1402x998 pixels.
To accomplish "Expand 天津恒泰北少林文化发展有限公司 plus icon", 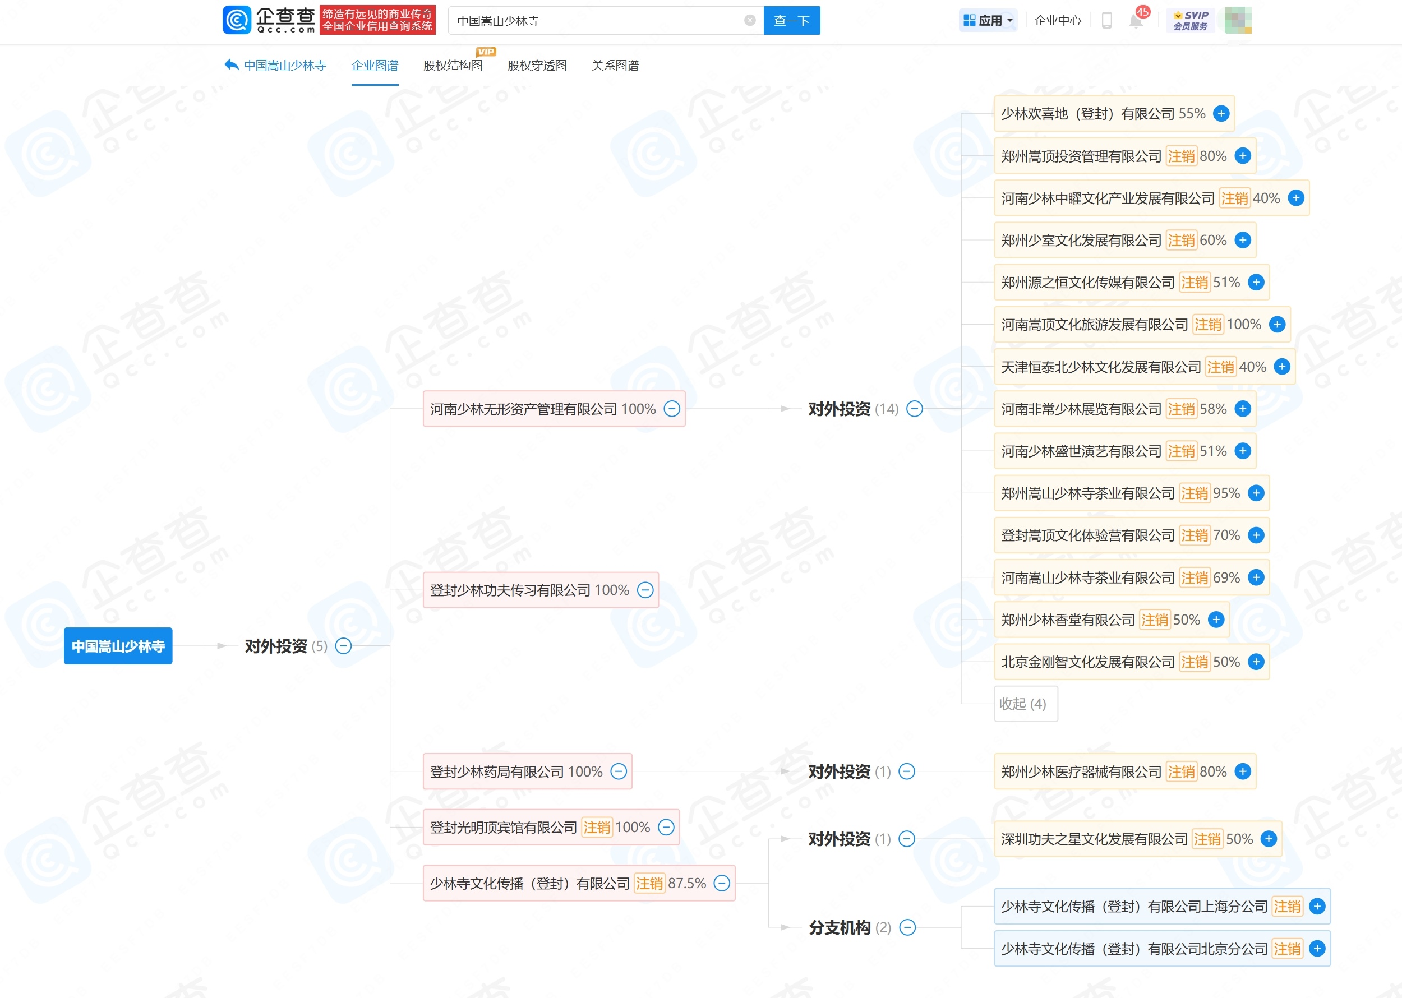I will (x=1281, y=367).
